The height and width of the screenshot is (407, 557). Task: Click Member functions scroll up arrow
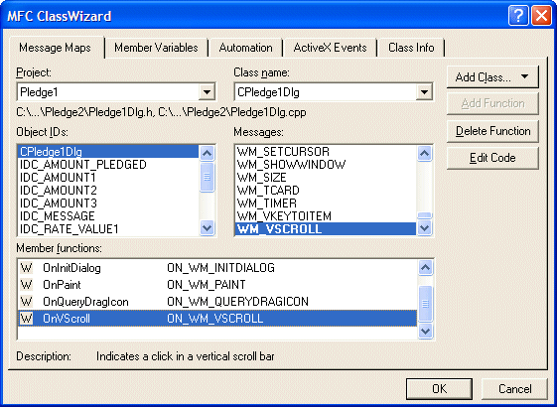click(425, 267)
